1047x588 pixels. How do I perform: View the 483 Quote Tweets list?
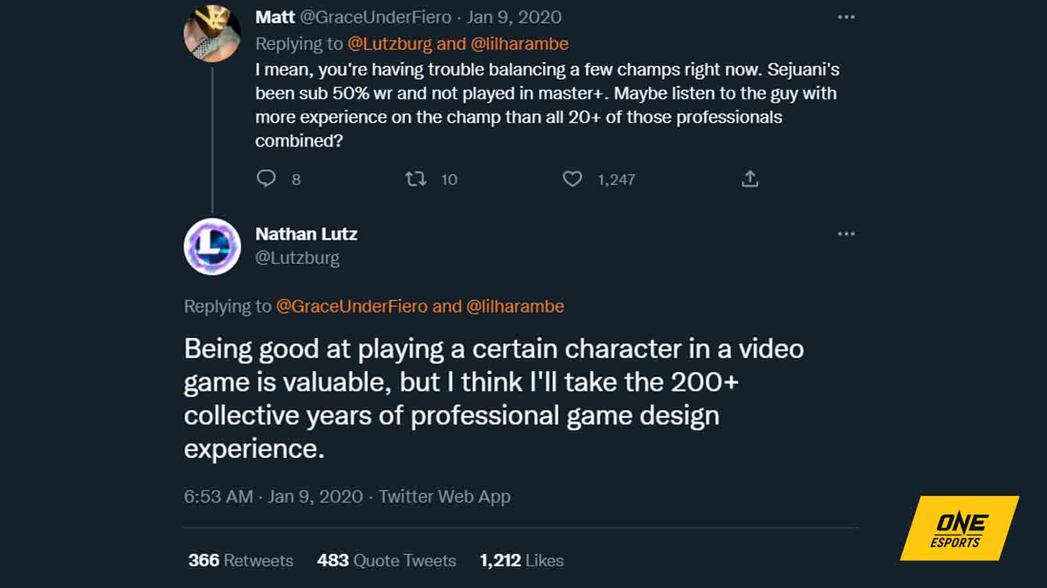(386, 561)
